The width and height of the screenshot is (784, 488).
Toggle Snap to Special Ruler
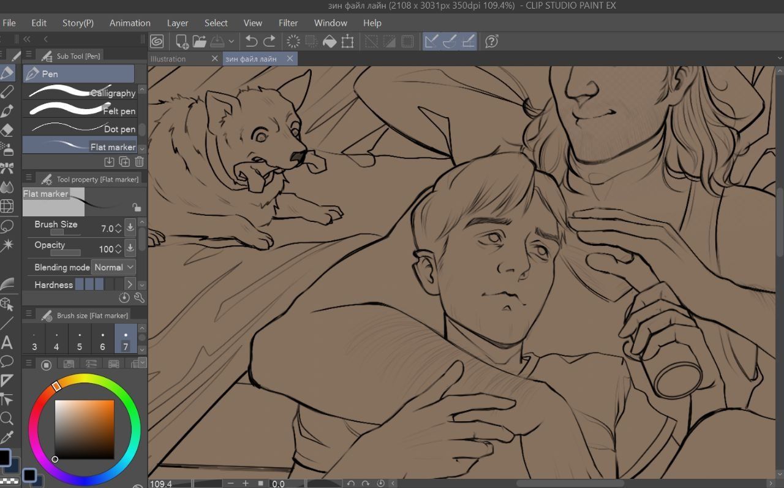click(450, 41)
